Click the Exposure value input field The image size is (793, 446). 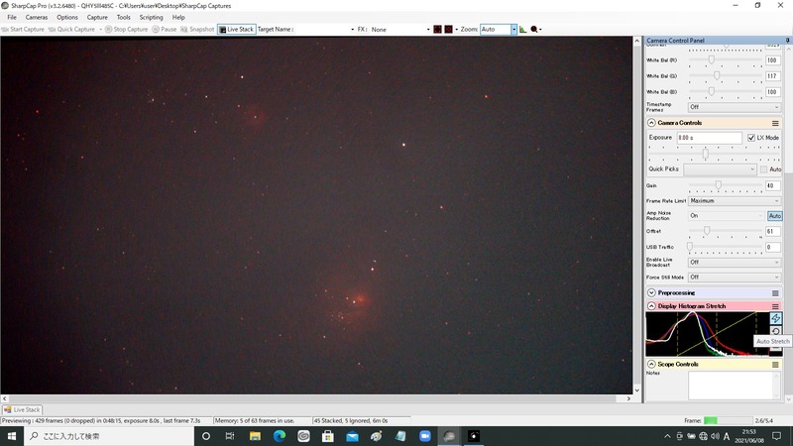[709, 138]
